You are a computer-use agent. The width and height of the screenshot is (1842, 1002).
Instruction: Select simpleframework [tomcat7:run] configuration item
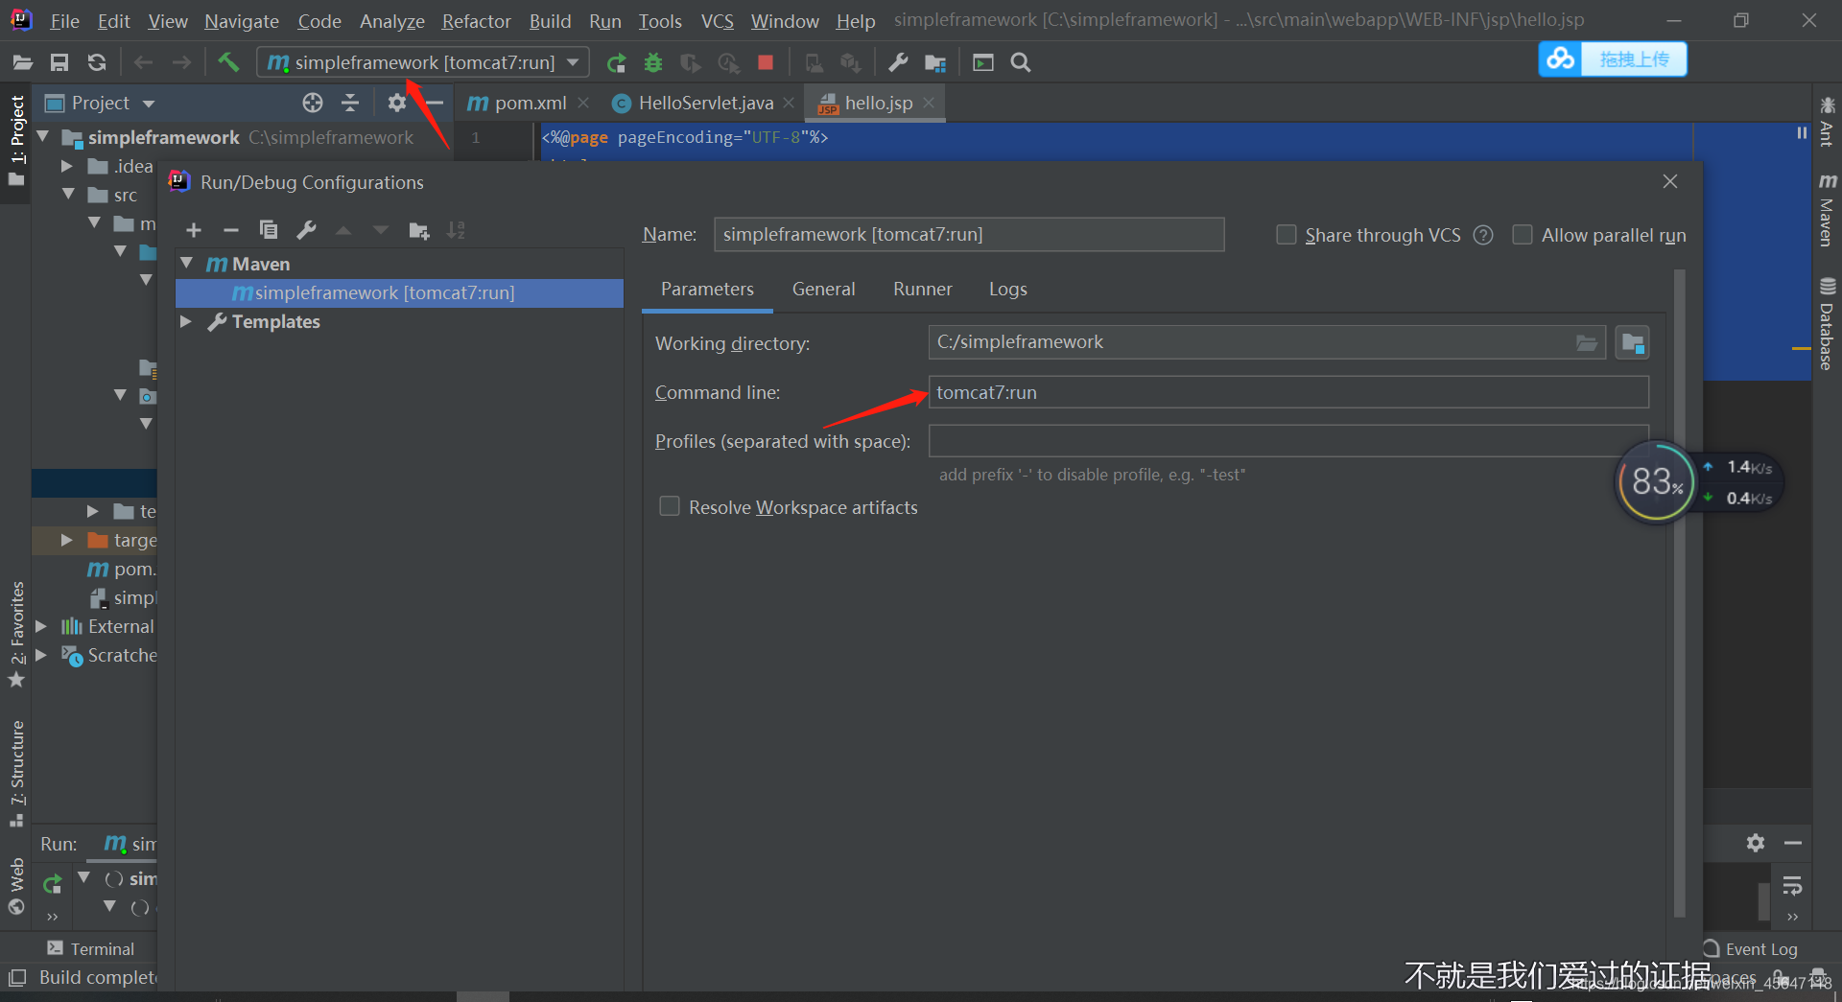399,292
